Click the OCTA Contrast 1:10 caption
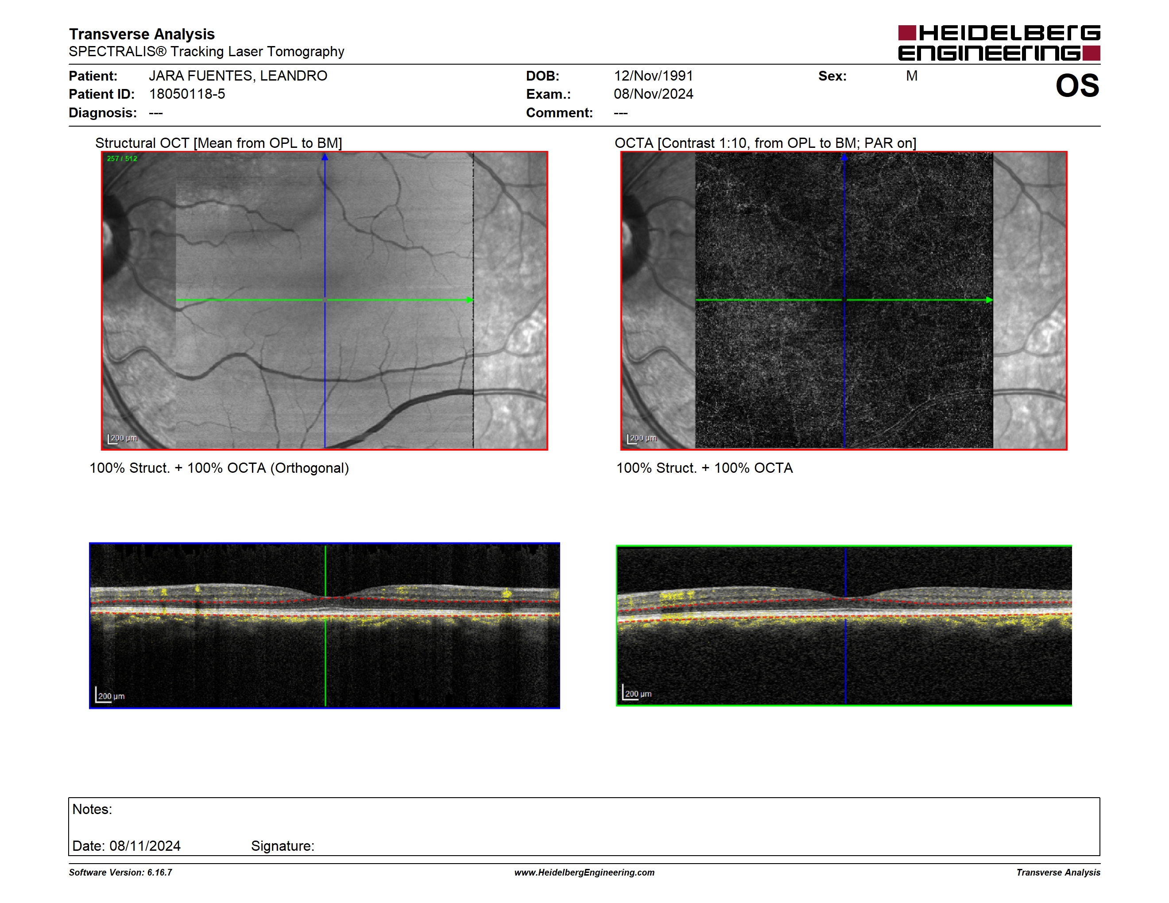1169x903 pixels. tap(766, 143)
